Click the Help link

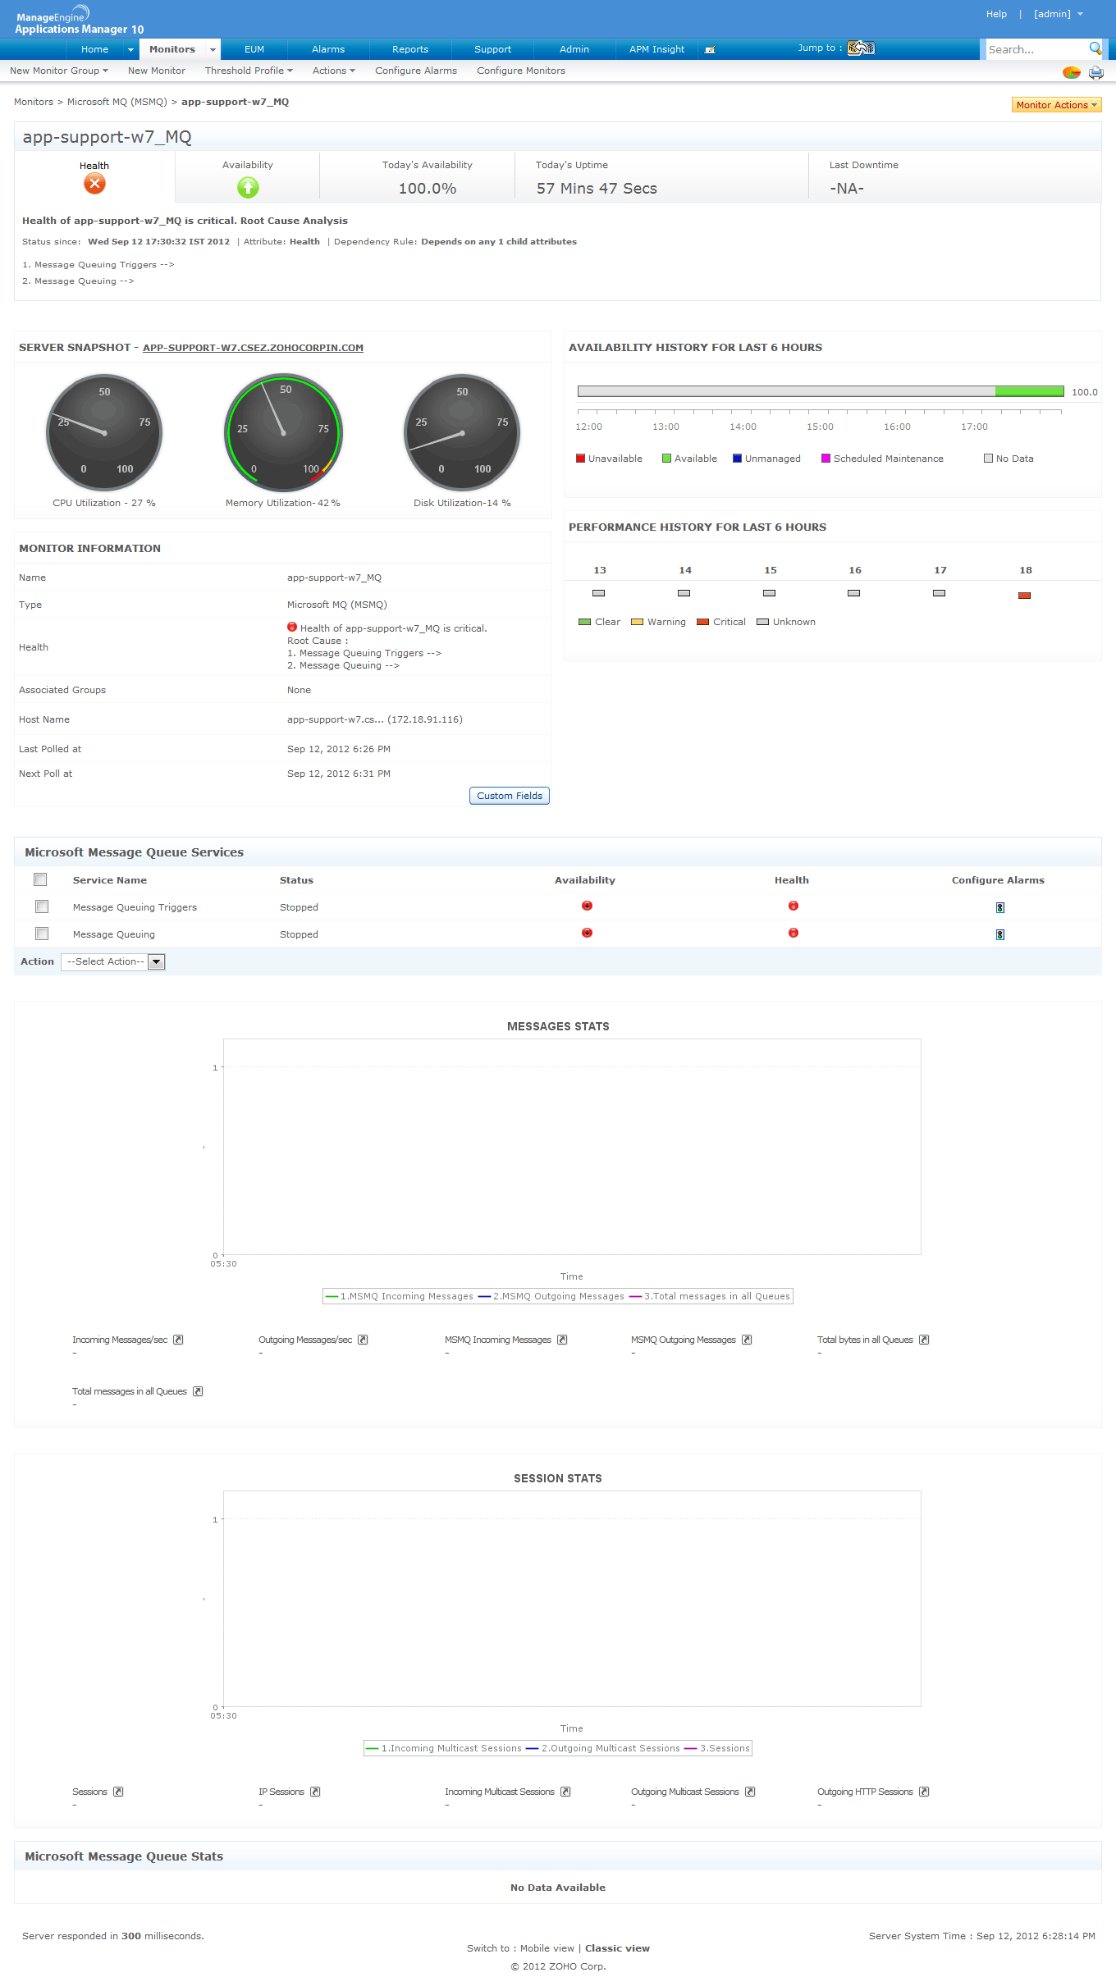pyautogui.click(x=996, y=14)
